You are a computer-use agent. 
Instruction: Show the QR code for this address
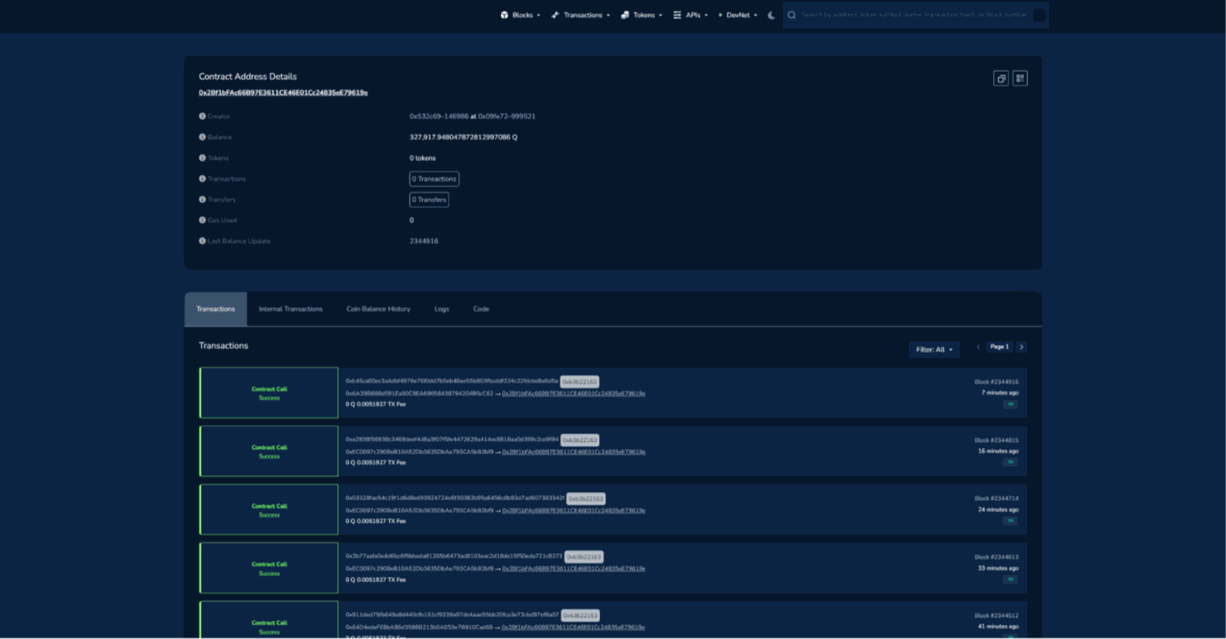(x=1020, y=79)
